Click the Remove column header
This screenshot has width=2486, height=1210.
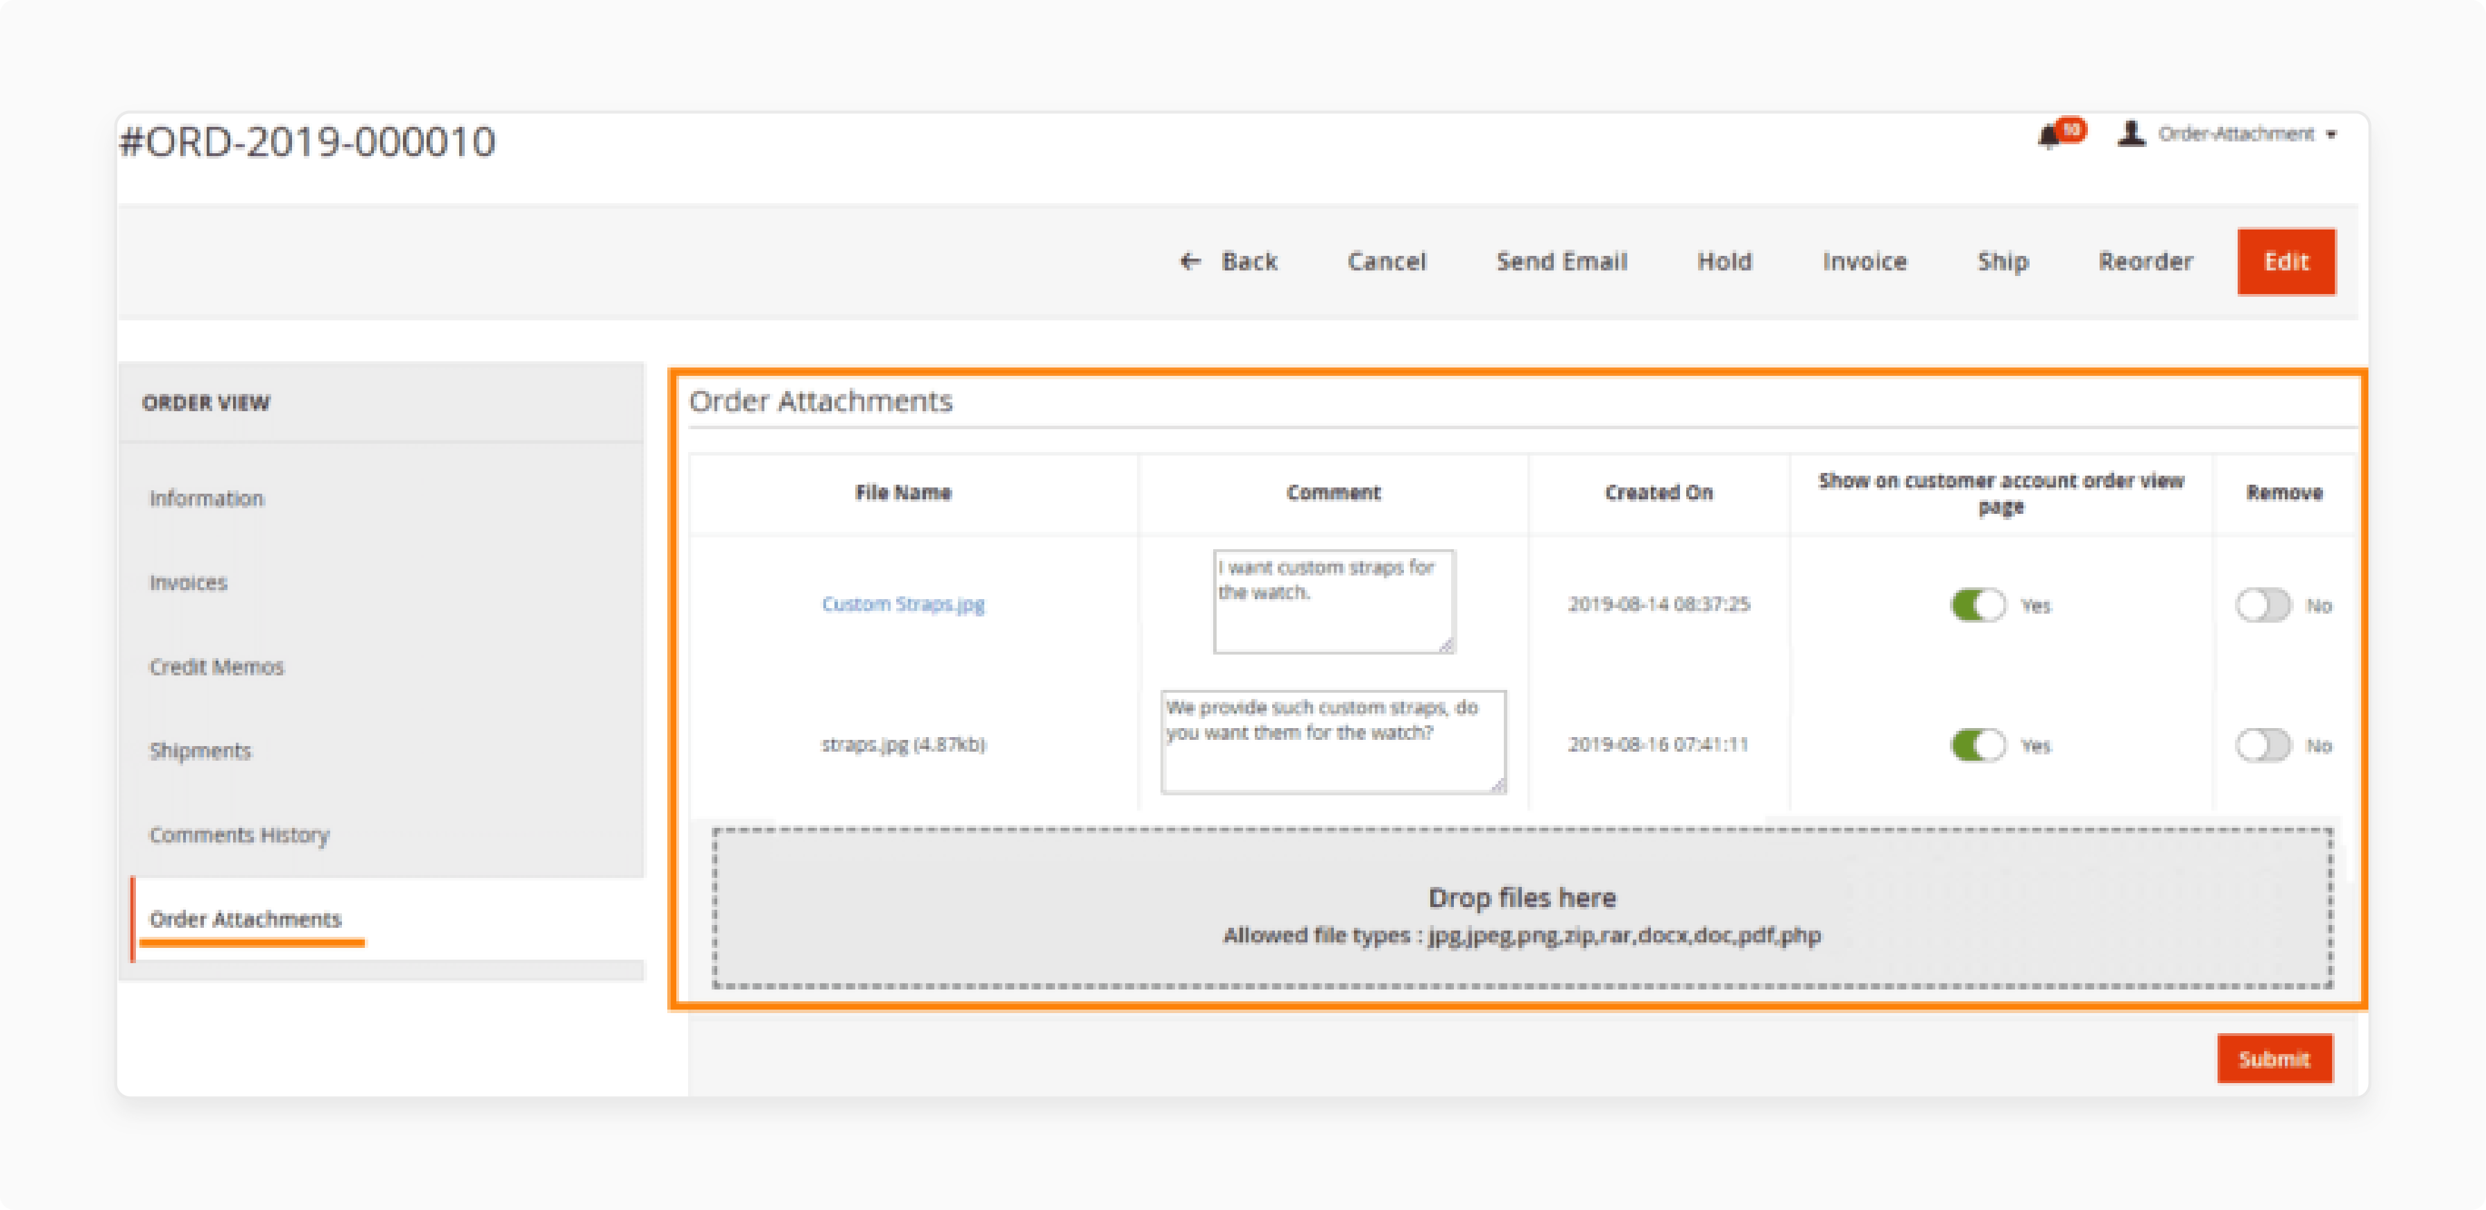click(x=2283, y=493)
